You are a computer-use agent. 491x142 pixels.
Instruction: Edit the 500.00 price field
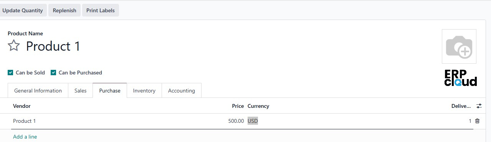click(236, 121)
